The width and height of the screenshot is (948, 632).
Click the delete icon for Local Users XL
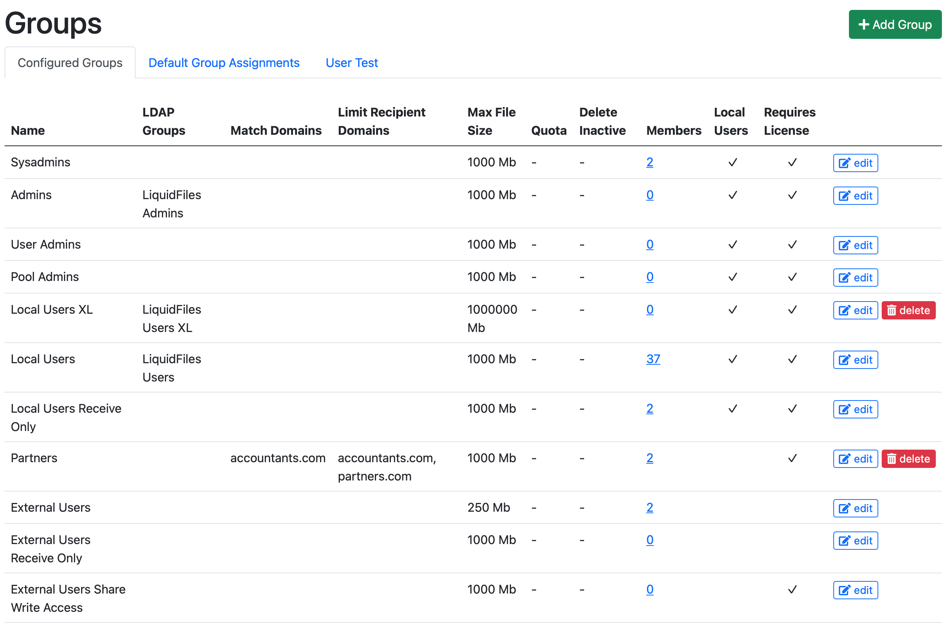[x=909, y=310]
